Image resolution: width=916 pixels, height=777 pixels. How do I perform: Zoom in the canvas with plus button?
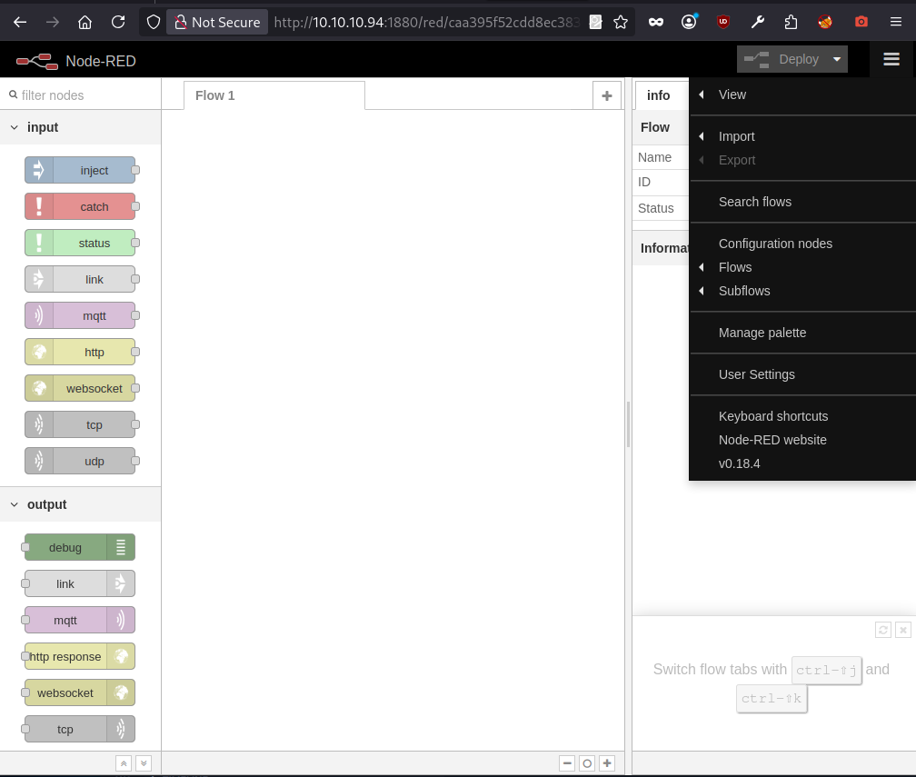(608, 763)
